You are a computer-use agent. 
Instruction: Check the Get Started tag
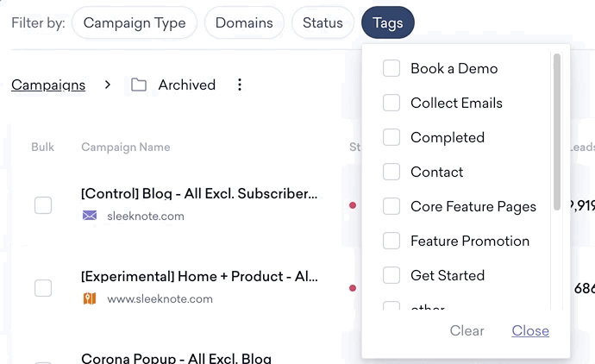[391, 275]
